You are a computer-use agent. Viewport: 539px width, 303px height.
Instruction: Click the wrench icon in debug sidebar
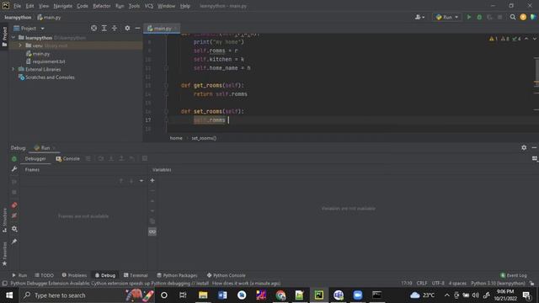[14, 169]
